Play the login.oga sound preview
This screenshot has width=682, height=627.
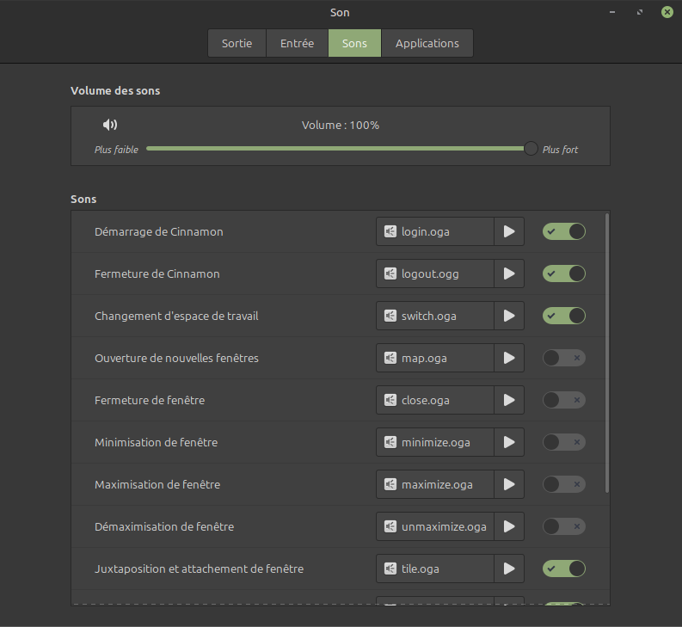pos(509,231)
